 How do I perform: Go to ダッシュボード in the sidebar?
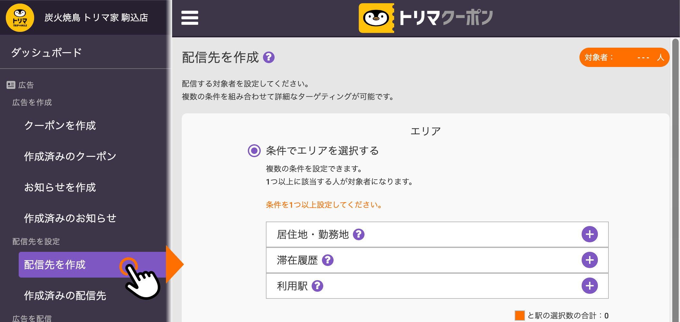(x=47, y=52)
